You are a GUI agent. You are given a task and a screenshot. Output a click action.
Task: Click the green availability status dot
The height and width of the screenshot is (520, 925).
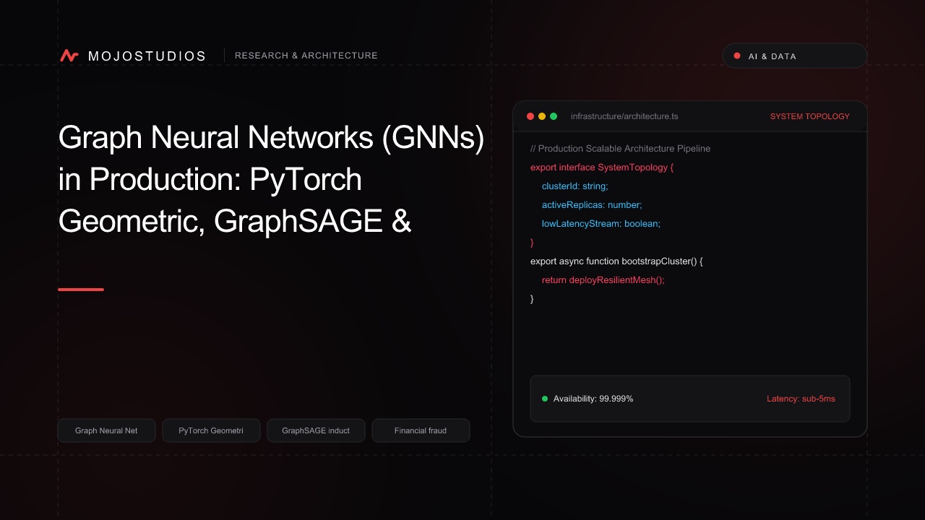click(545, 399)
